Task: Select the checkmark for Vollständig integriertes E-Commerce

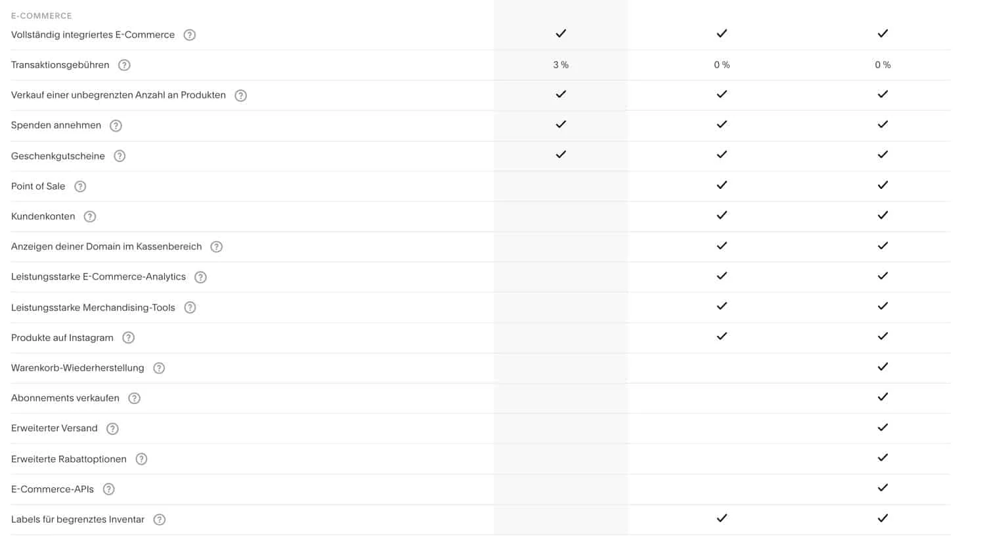Action: [x=561, y=33]
